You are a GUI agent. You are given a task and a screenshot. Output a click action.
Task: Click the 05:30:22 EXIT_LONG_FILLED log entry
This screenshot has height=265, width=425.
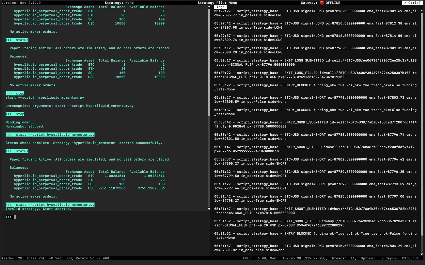(x=315, y=75)
